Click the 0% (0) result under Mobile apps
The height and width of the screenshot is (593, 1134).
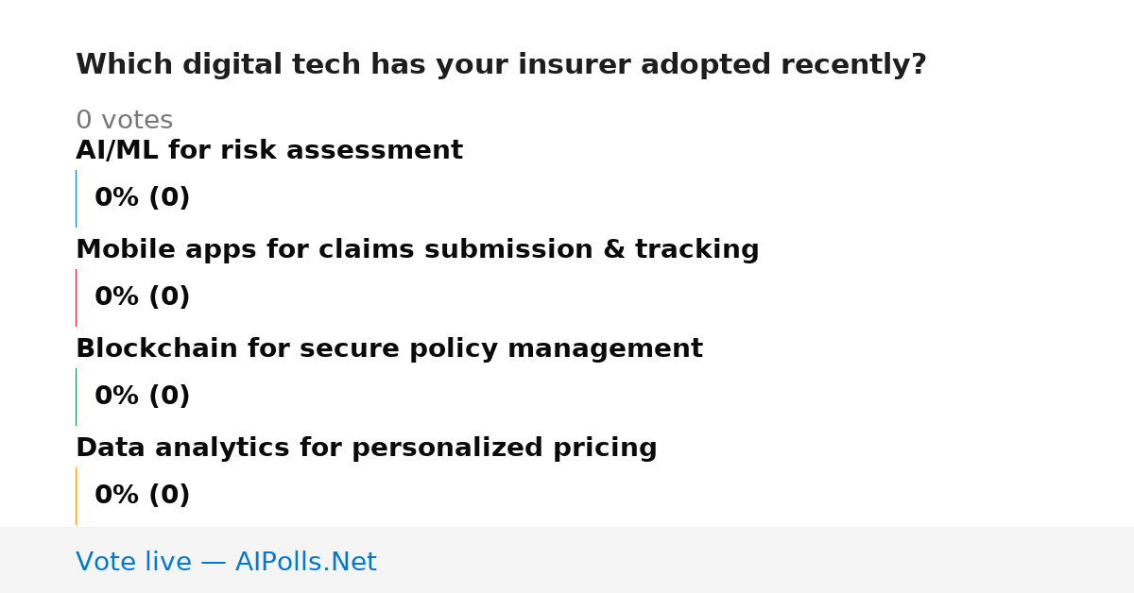tap(143, 297)
